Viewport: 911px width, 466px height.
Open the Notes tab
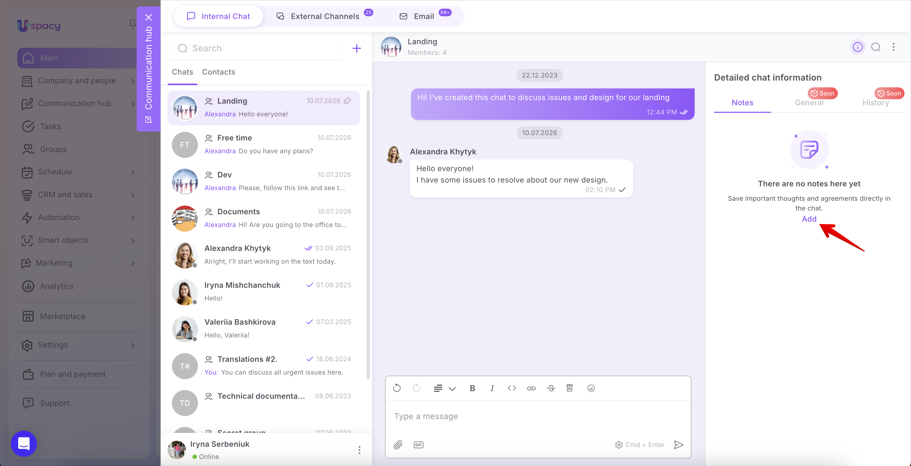(x=742, y=103)
